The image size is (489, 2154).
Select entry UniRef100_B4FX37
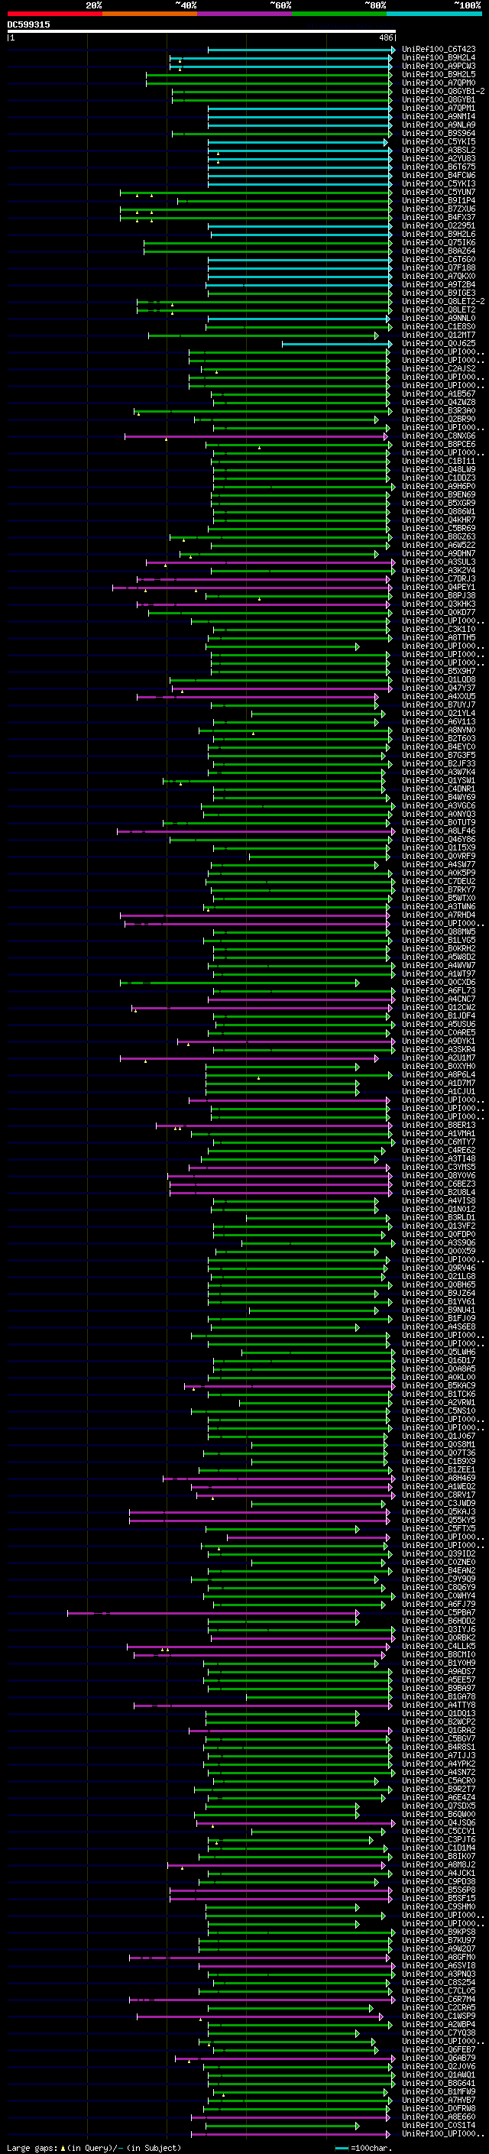click(x=439, y=218)
